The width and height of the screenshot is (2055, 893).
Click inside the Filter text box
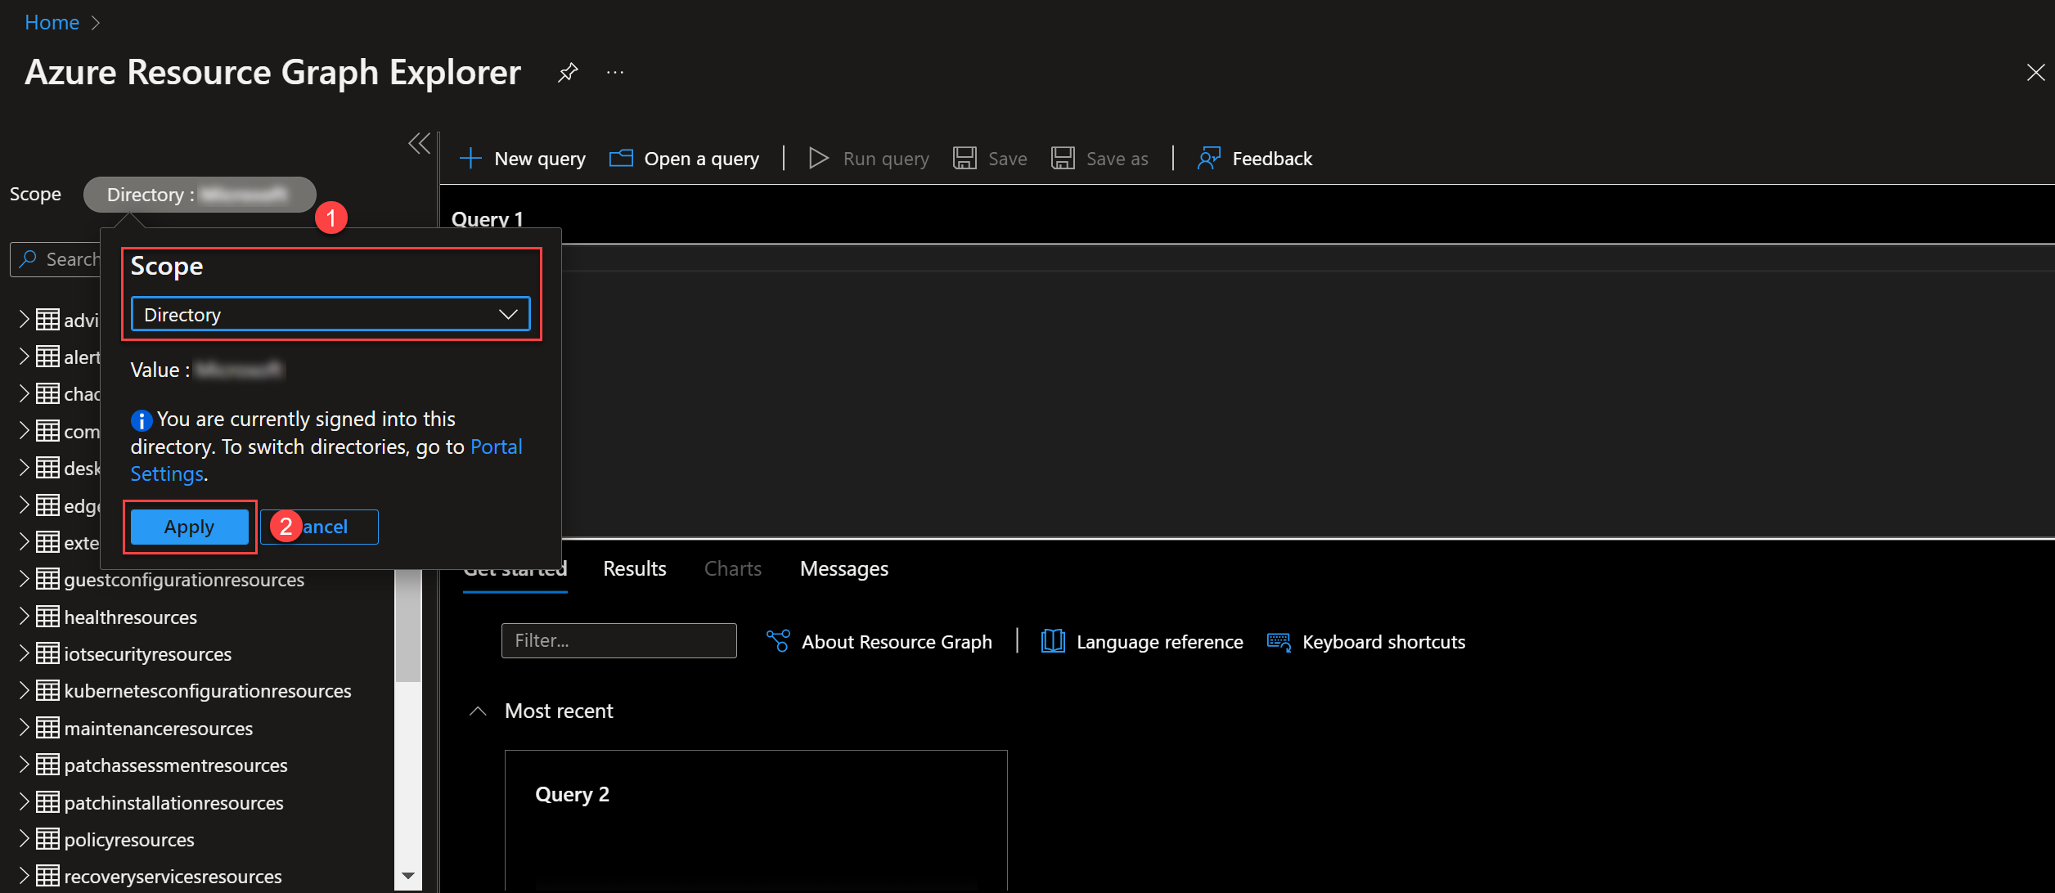[619, 640]
